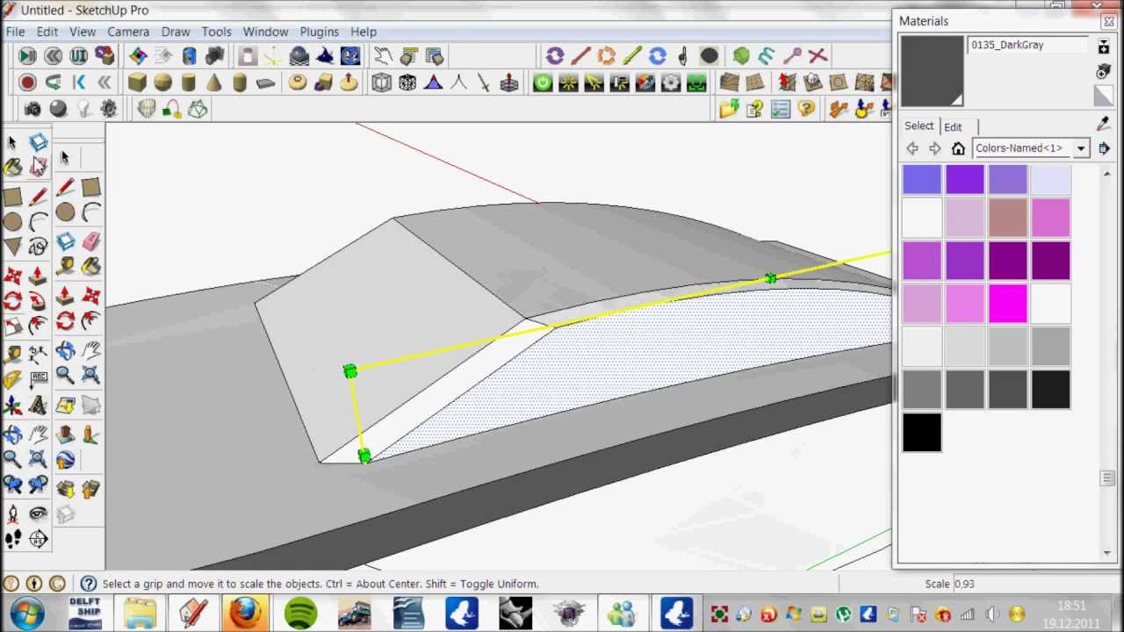Select the black color swatch
The width and height of the screenshot is (1124, 632).
921,432
